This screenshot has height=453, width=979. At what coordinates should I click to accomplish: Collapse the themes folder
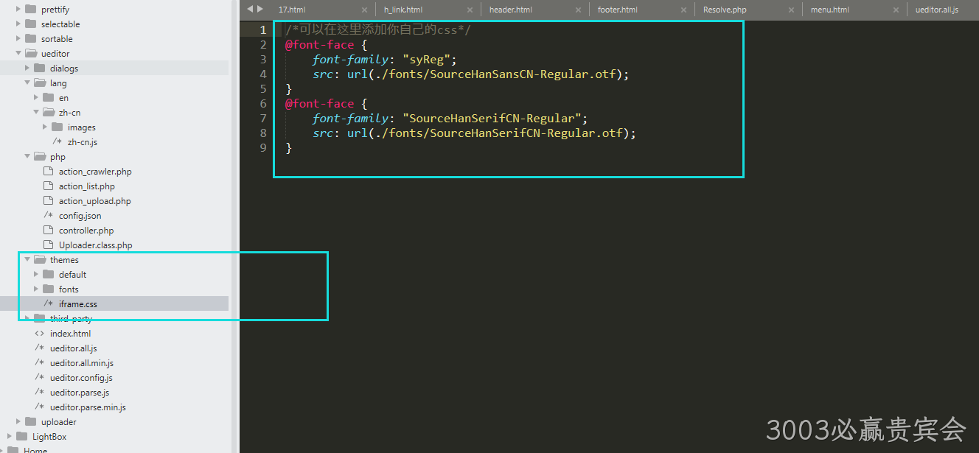tap(27, 260)
